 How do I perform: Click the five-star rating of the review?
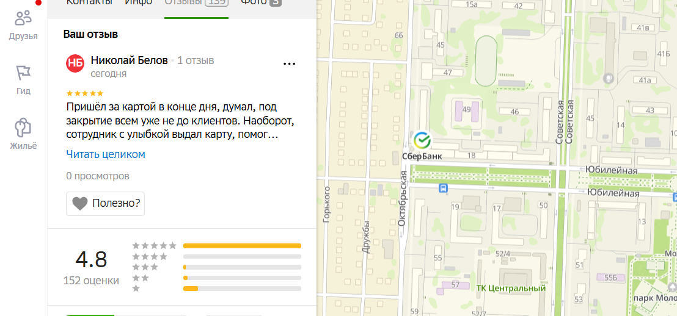pos(84,93)
